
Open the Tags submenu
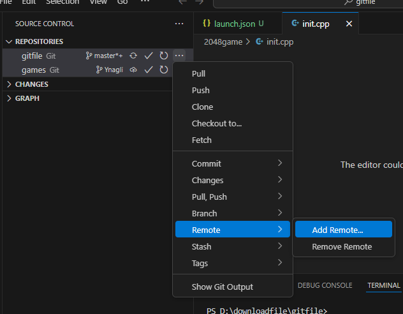(233, 263)
